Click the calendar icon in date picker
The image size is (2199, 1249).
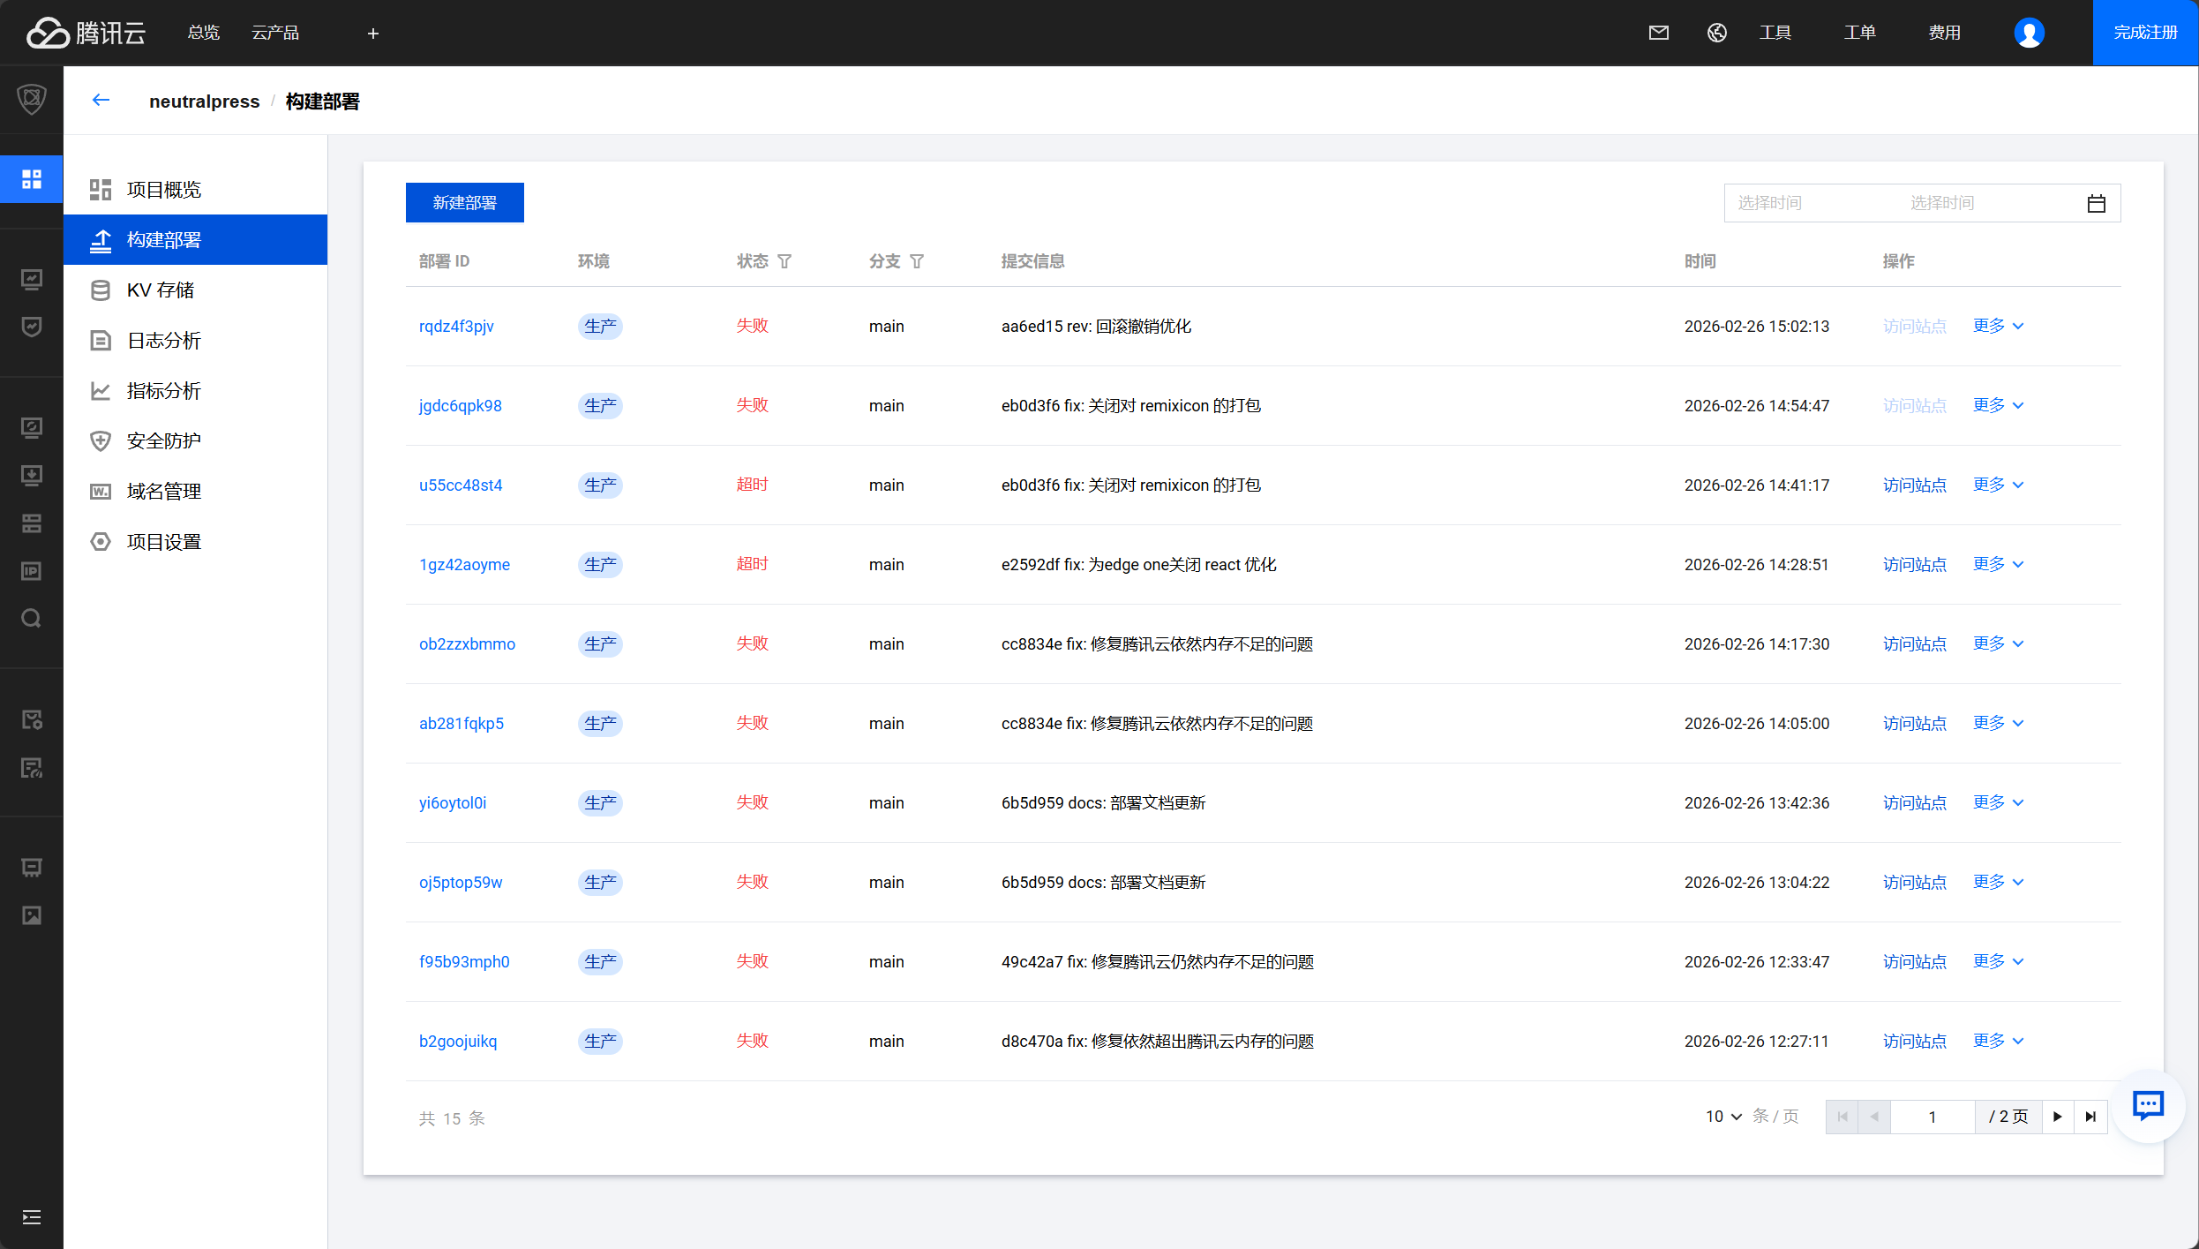[x=2097, y=204]
